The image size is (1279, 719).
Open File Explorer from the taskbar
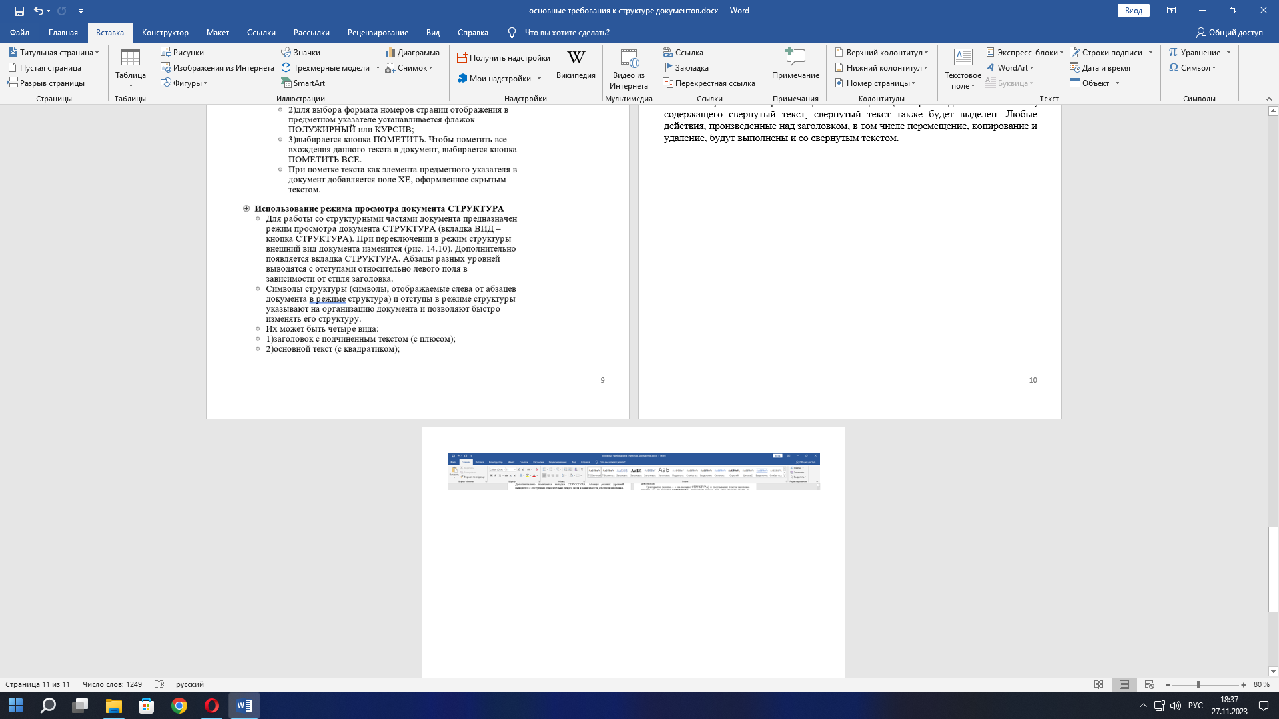[x=114, y=706]
